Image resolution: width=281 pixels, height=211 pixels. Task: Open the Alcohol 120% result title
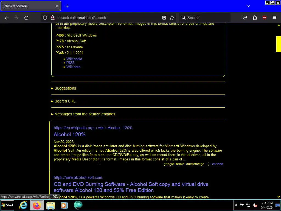[x=69, y=135]
